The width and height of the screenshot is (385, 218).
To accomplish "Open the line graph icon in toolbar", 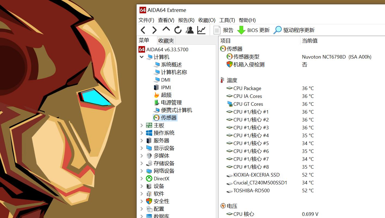I will tap(201, 30).
